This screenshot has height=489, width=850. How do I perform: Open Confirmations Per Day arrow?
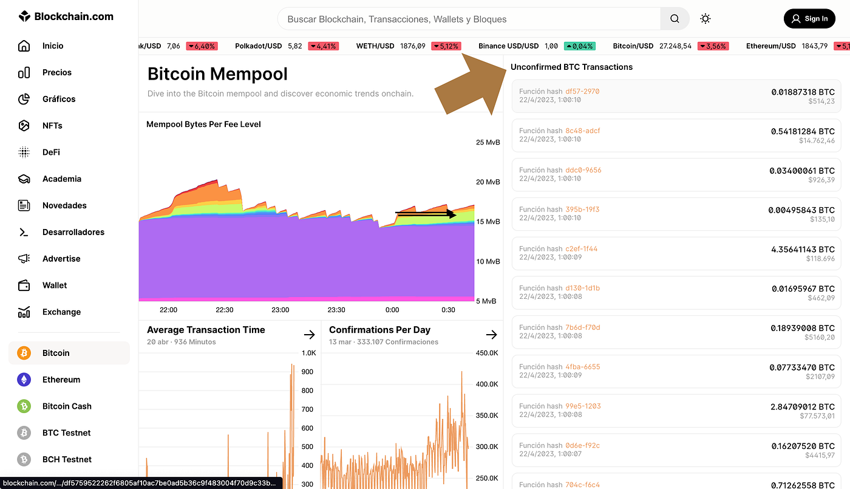pyautogui.click(x=491, y=335)
